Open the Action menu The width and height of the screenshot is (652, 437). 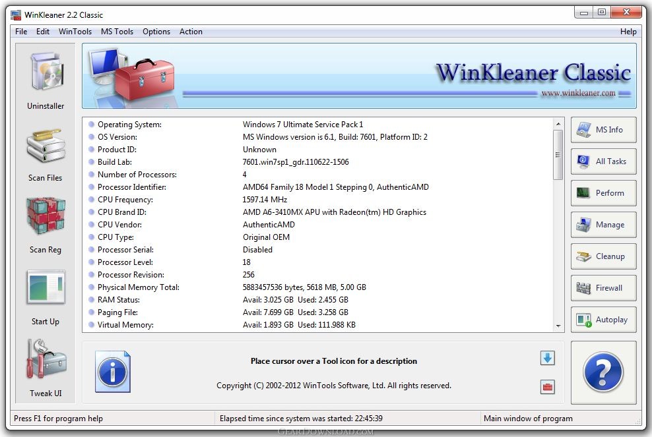[x=191, y=32]
